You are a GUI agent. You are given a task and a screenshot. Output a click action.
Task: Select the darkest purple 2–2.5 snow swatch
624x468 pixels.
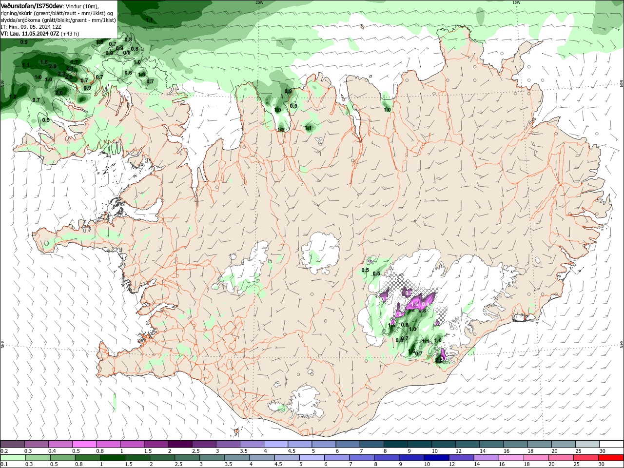pos(180,444)
